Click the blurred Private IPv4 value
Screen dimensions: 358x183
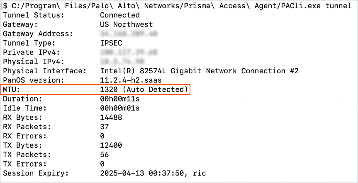129,53
